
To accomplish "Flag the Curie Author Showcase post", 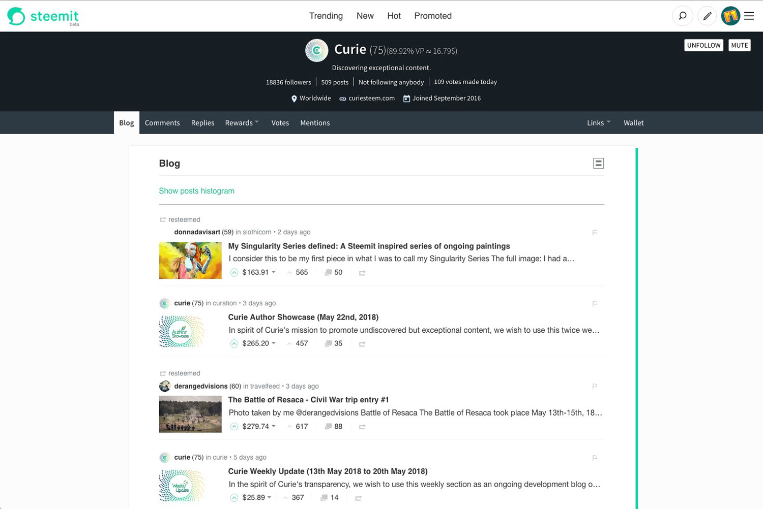I will (595, 303).
